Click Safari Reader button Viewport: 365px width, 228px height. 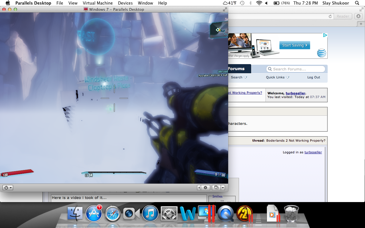pos(343,16)
